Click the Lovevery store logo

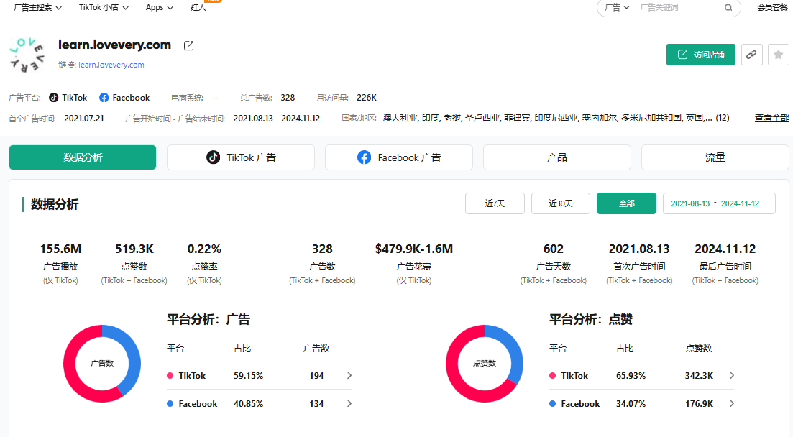click(x=27, y=55)
